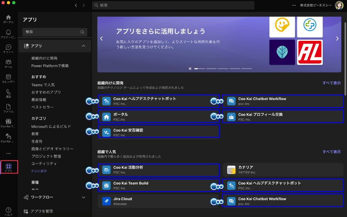This screenshot has width=347, height=217.
Task: Jump to the second banner slide indicator
Action: pyautogui.click(x=211, y=69)
